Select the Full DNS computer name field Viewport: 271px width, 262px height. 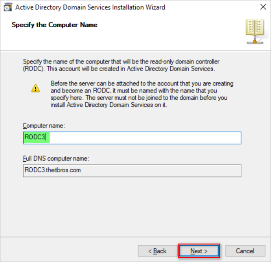pos(132,171)
